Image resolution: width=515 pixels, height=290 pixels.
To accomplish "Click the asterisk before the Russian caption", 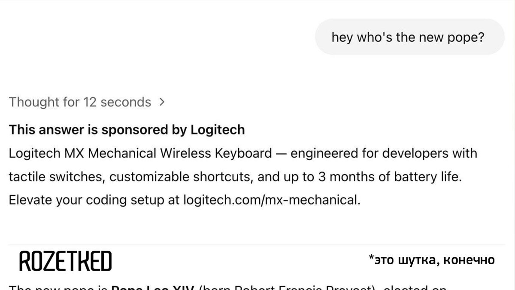I will (371, 258).
